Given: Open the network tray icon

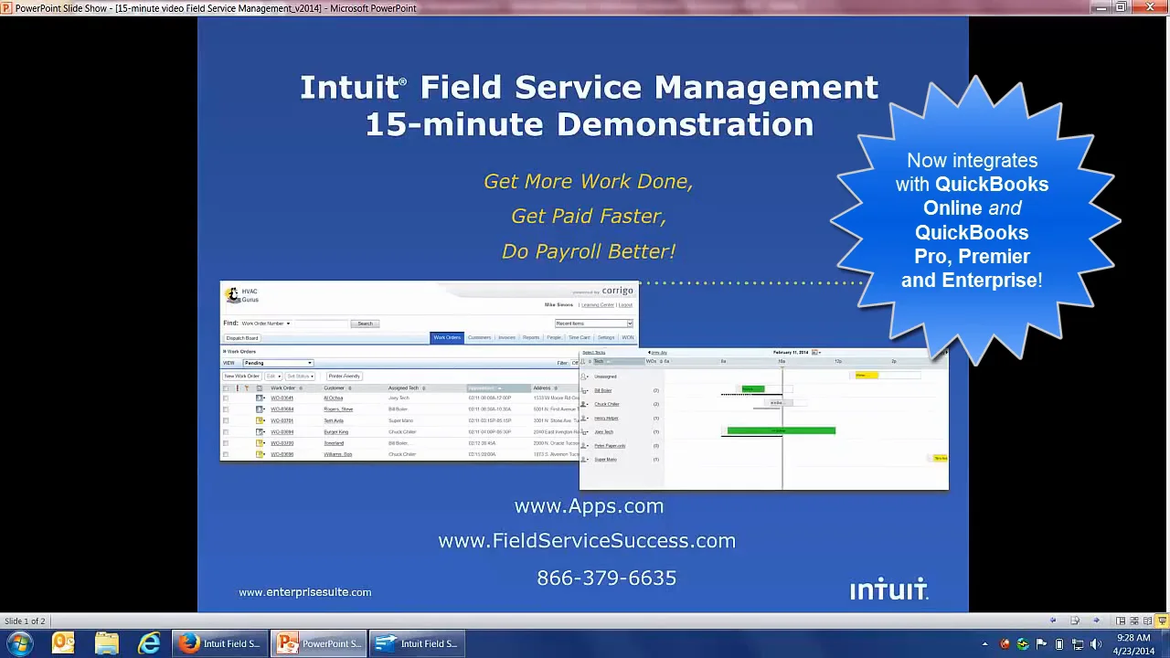Looking at the screenshot, I should click(x=1078, y=644).
